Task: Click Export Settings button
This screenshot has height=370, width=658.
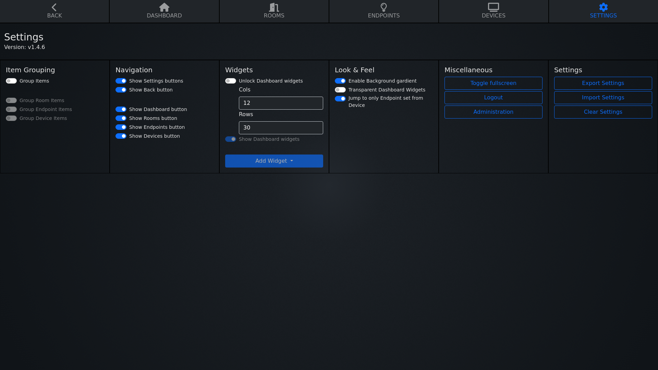Action: pos(603,83)
